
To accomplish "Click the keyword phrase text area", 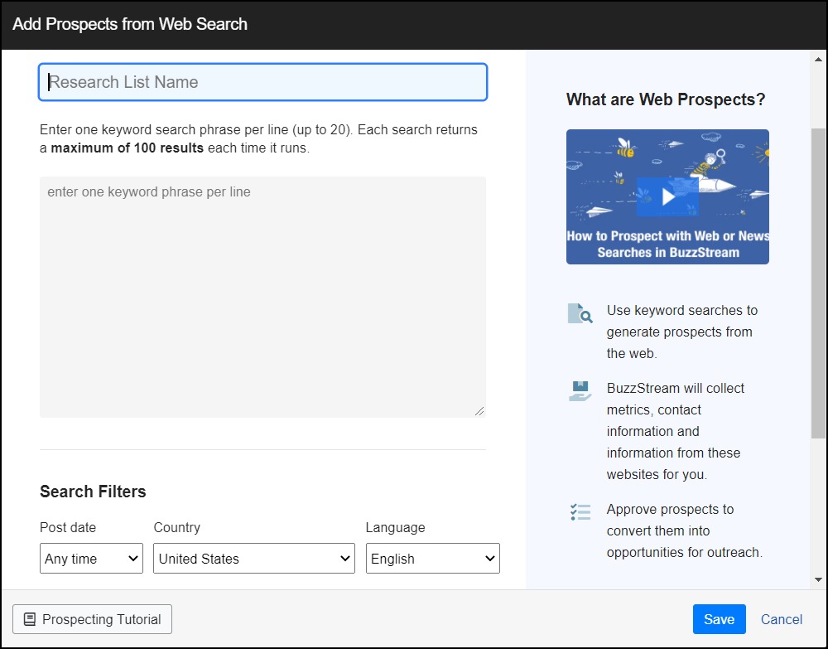I will coord(262,297).
